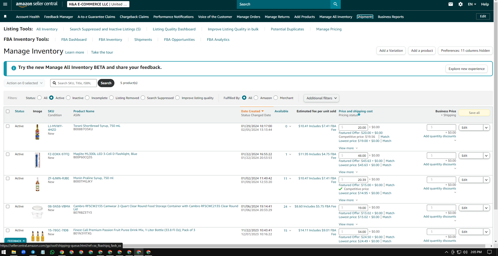The image size is (498, 256).
Task: Select the Incomplete status radio button
Action: pos(87,98)
